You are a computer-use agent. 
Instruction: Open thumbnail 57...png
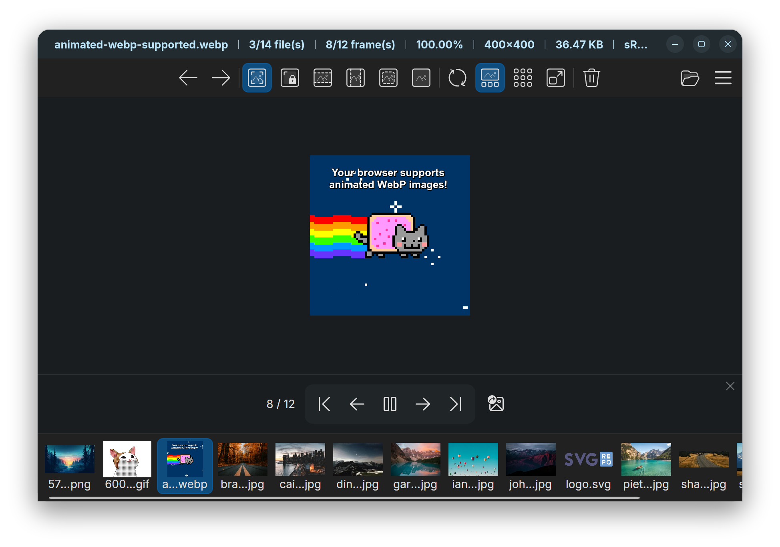[x=70, y=466]
